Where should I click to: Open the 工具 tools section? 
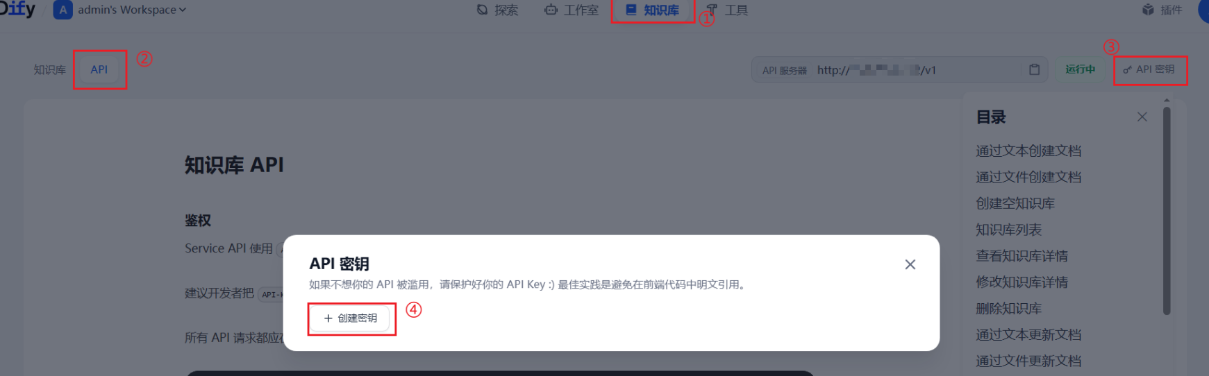click(x=727, y=10)
